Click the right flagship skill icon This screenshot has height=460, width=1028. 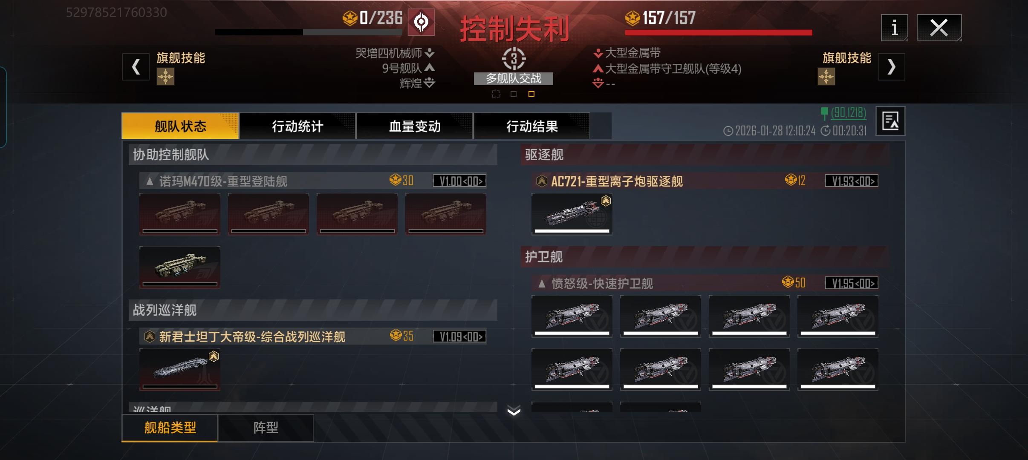[x=826, y=77]
